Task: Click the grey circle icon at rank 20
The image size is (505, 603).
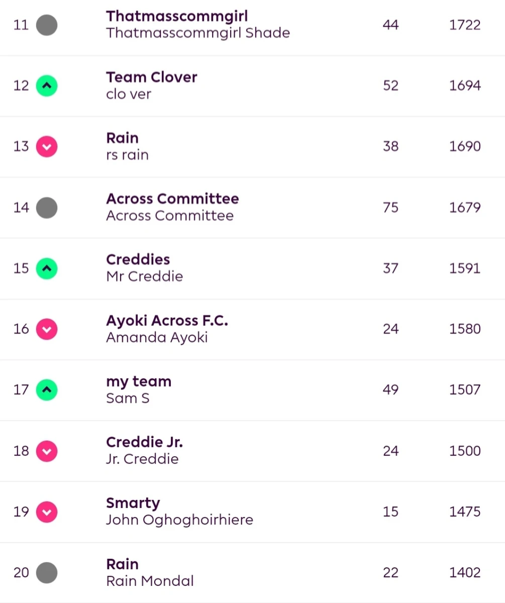Action: coord(47,573)
